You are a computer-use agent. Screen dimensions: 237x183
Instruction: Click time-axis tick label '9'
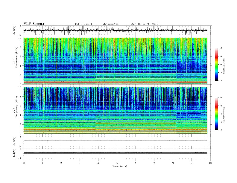(192, 163)
